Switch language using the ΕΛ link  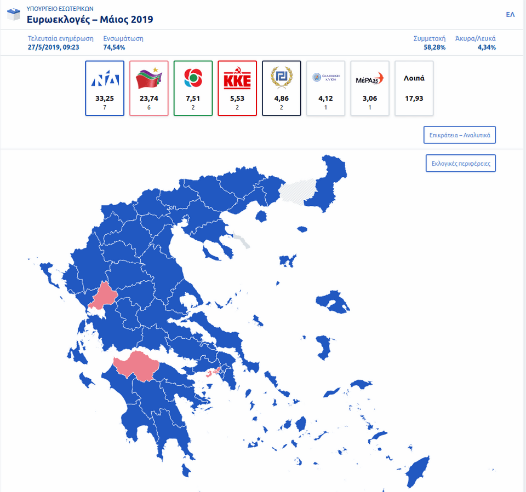pyautogui.click(x=510, y=14)
